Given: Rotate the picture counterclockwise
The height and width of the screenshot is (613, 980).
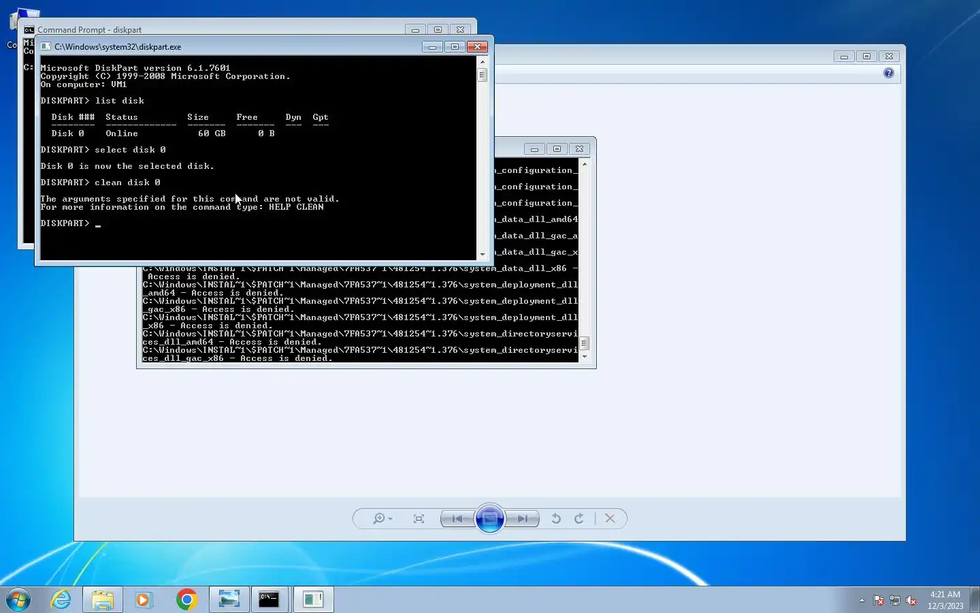Looking at the screenshot, I should pyautogui.click(x=556, y=519).
